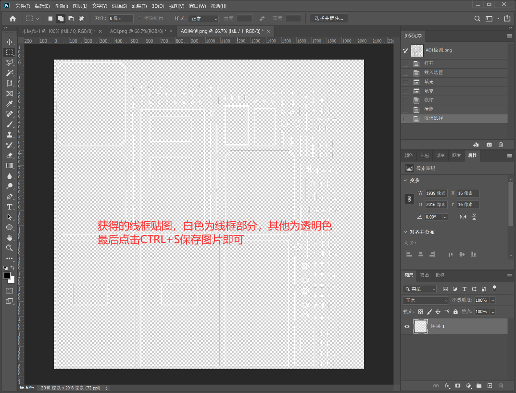This screenshot has height=393, width=516.
Task: Select the Blur tool
Action: click(10, 176)
